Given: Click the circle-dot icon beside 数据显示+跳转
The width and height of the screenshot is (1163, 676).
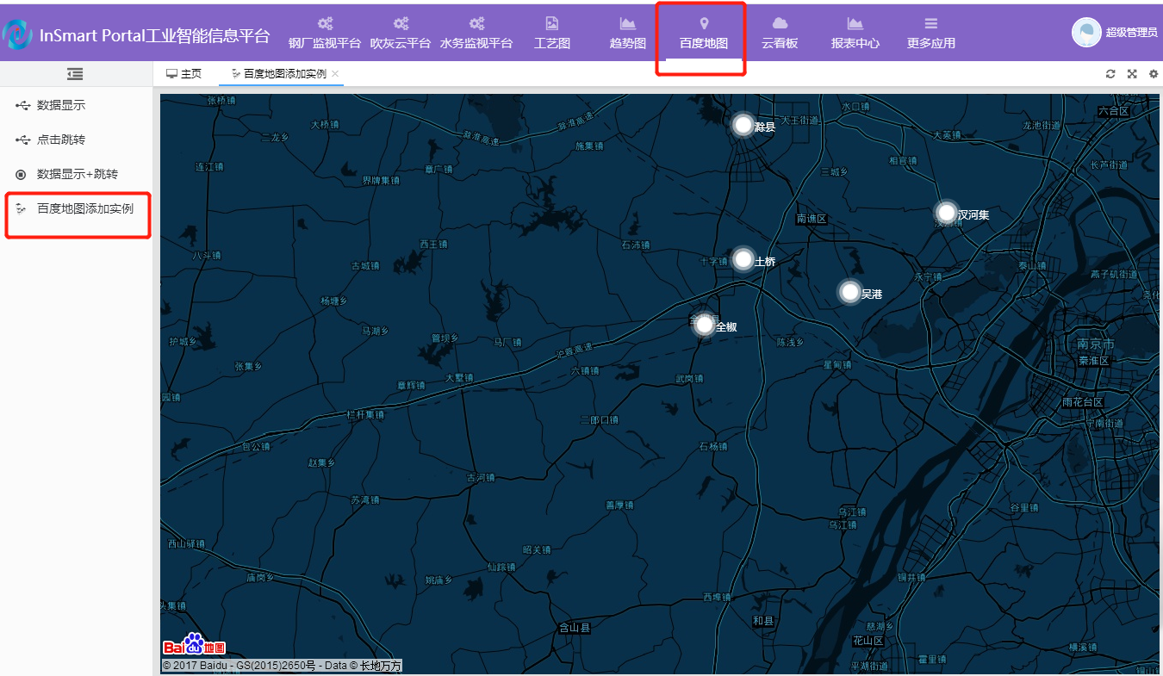Looking at the screenshot, I should point(21,174).
